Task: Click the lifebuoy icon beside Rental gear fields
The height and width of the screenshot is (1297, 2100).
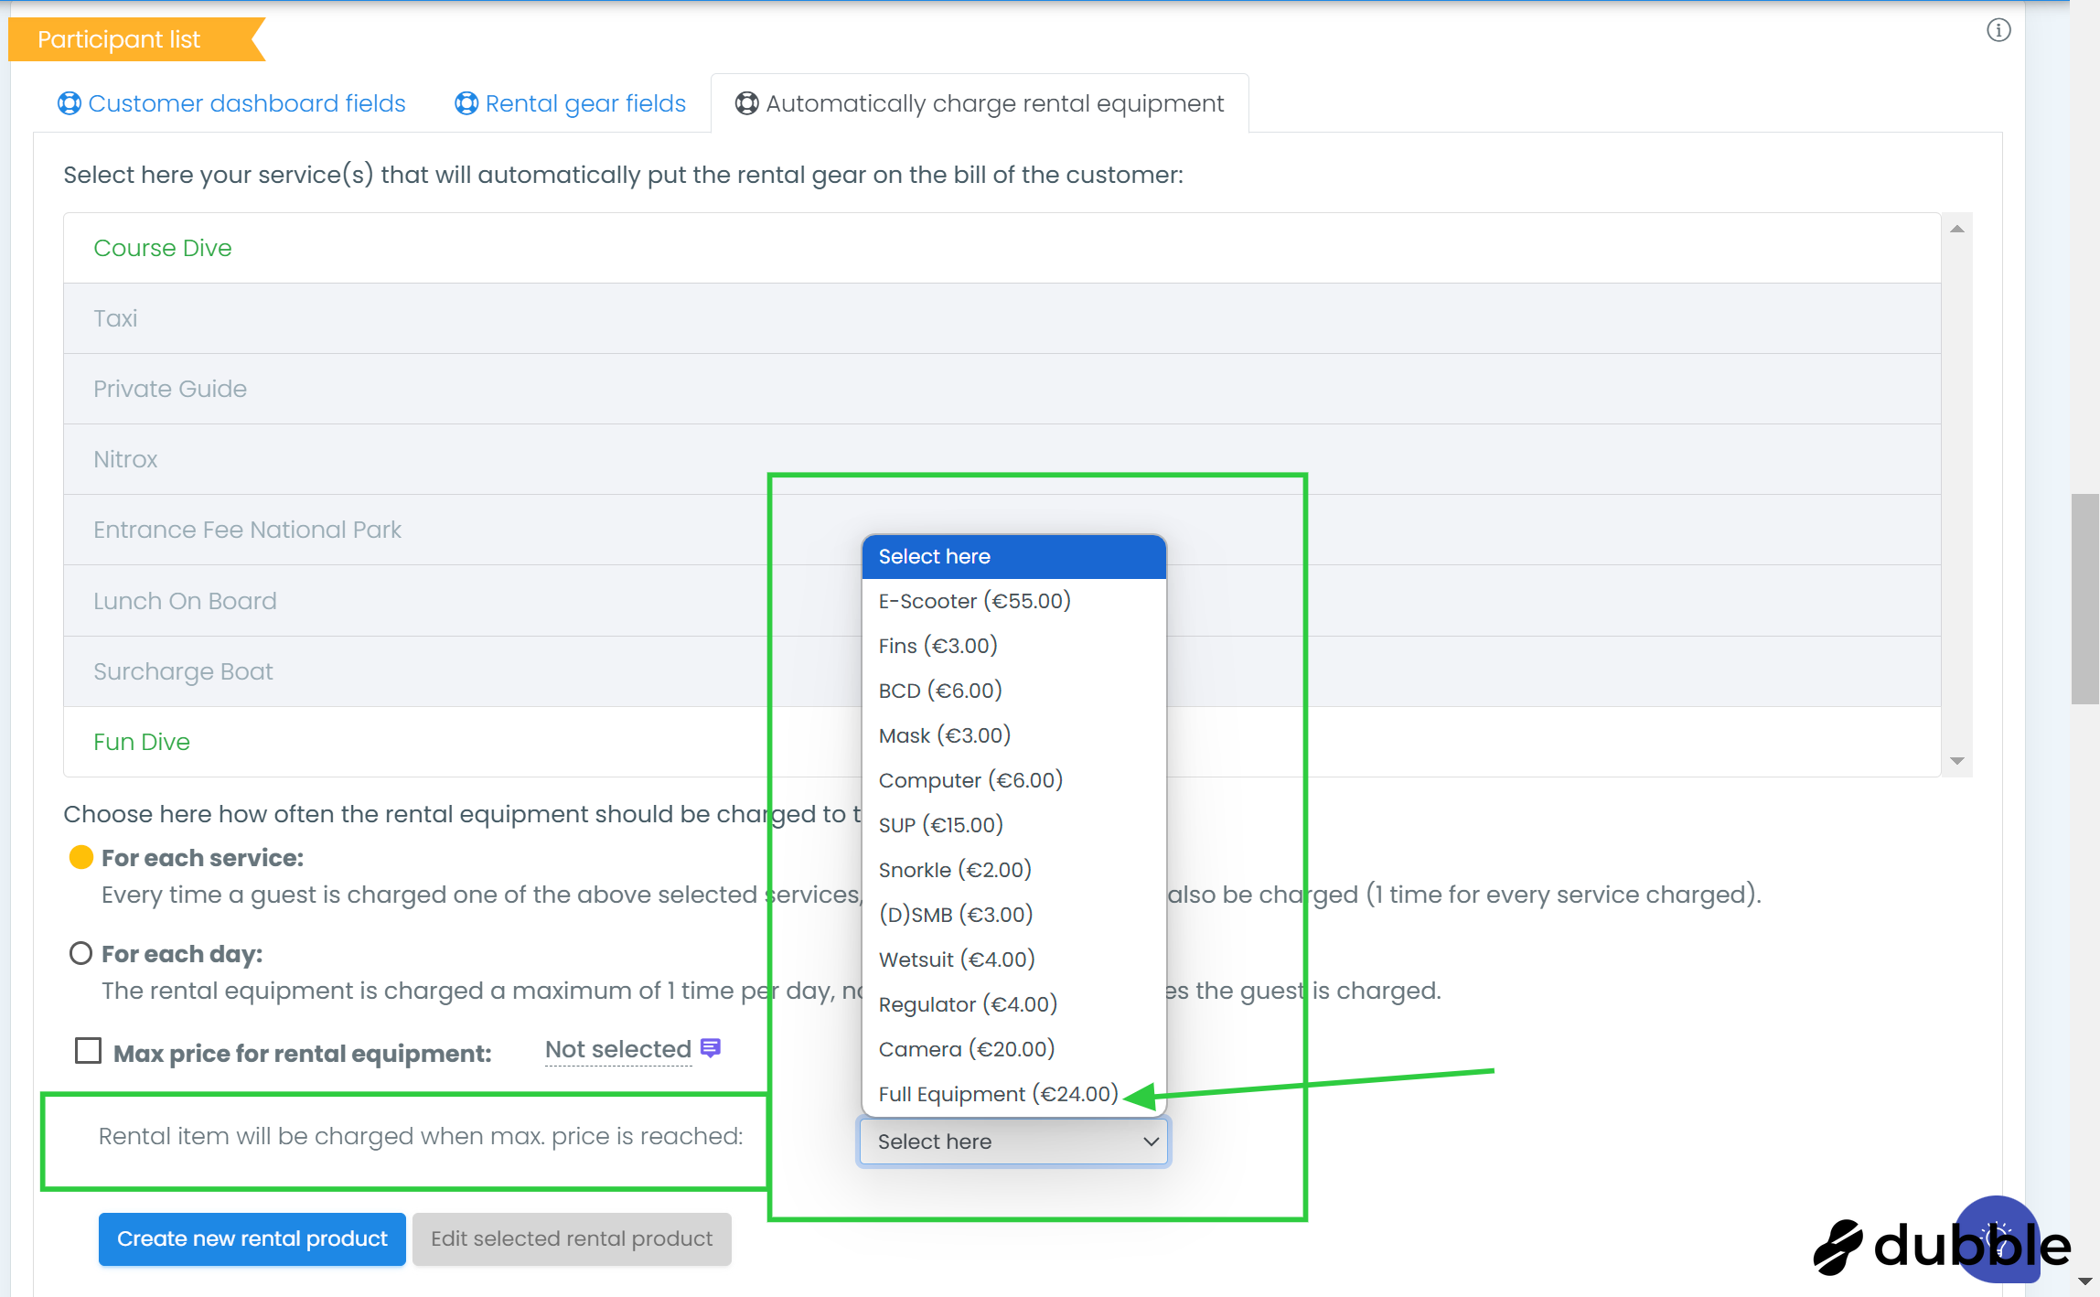Action: pos(466,103)
